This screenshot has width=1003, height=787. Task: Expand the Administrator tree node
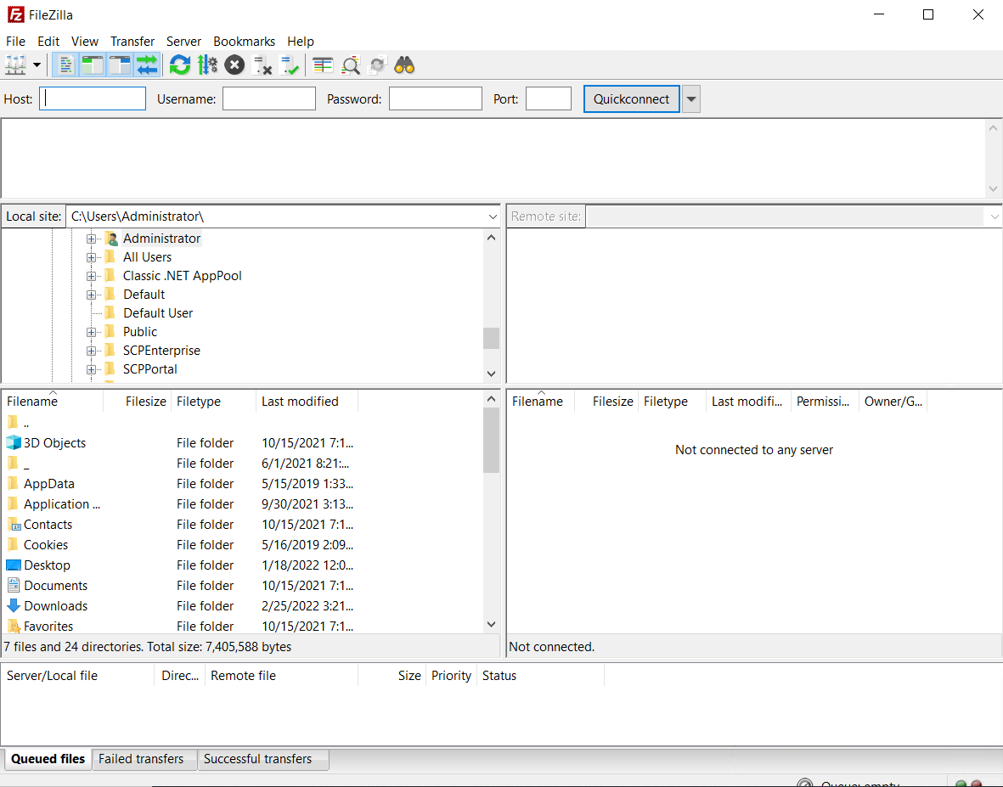pos(92,239)
